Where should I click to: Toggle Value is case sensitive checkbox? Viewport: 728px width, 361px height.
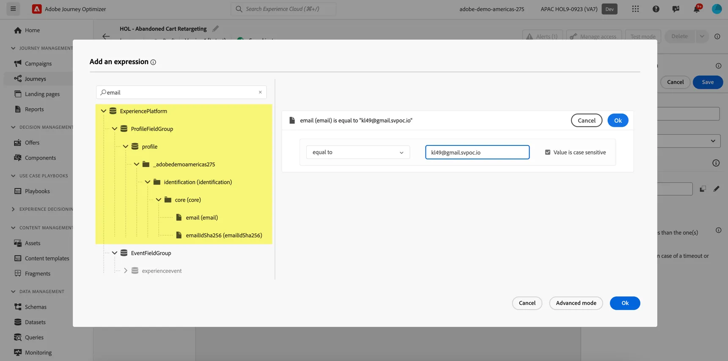pos(547,152)
